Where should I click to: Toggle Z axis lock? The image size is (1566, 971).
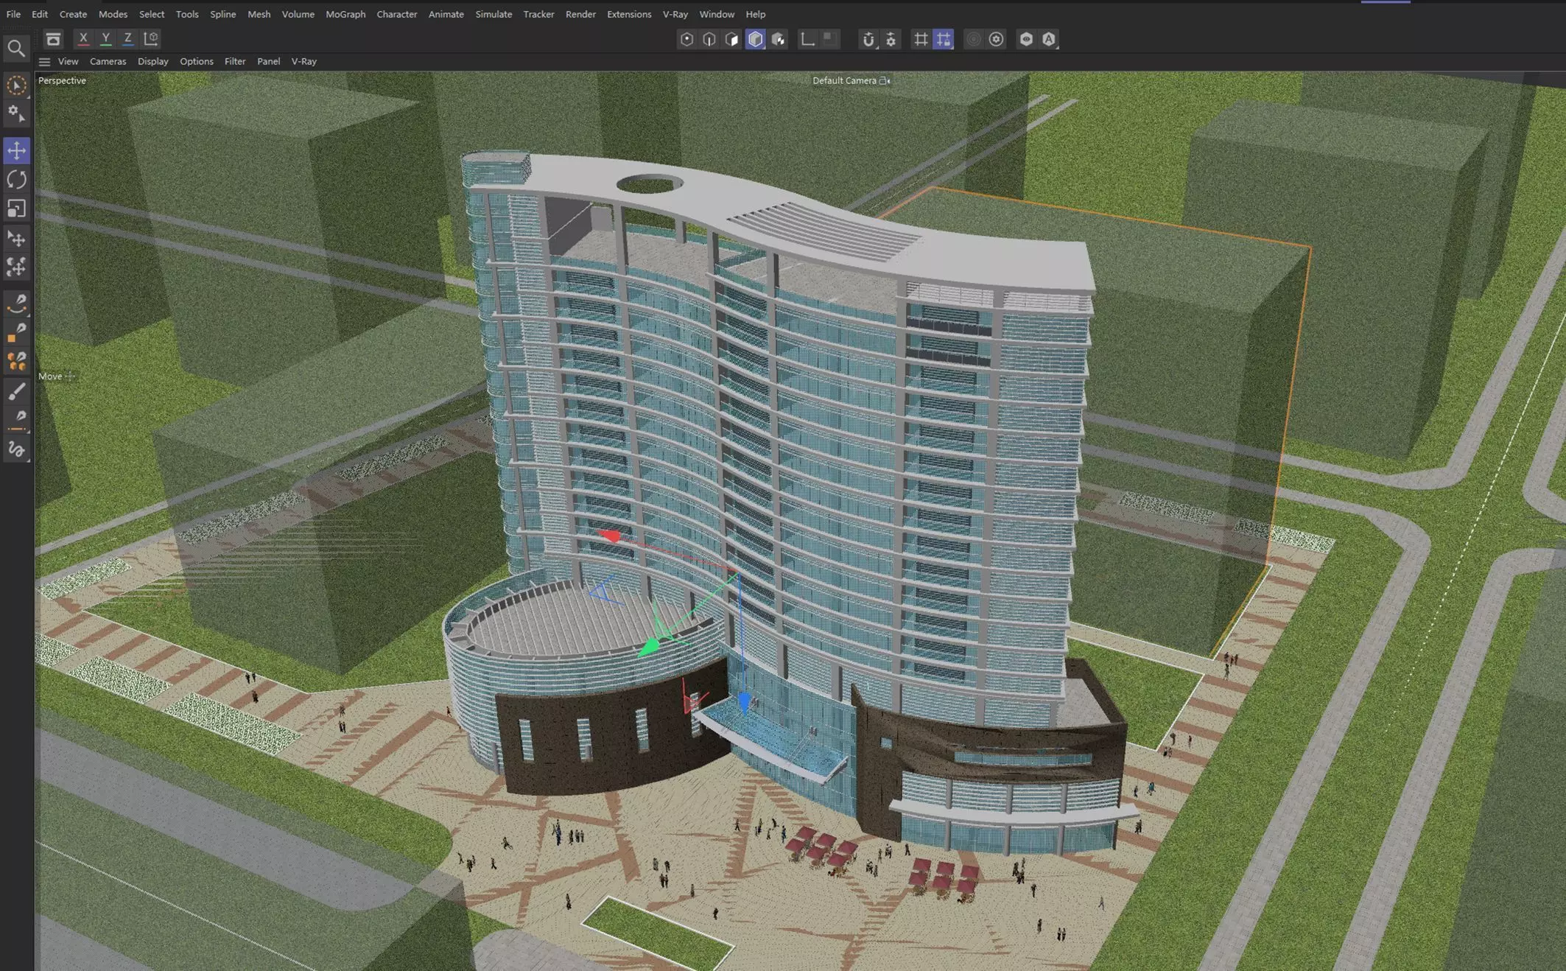coord(127,38)
